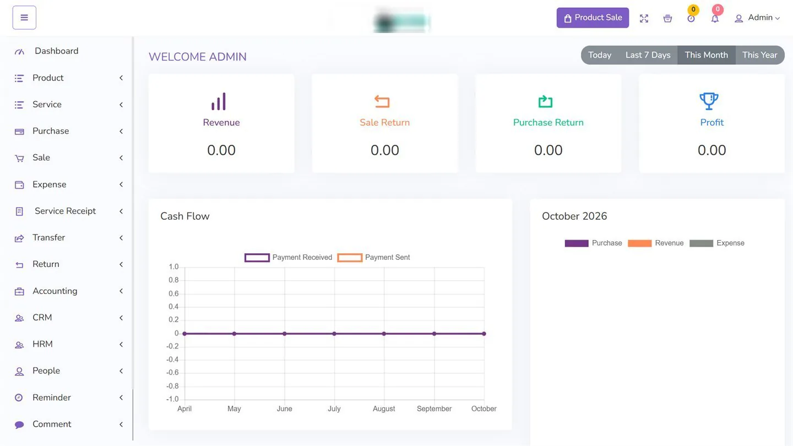Select the This Month tab
This screenshot has width=793, height=446.
pos(707,55)
